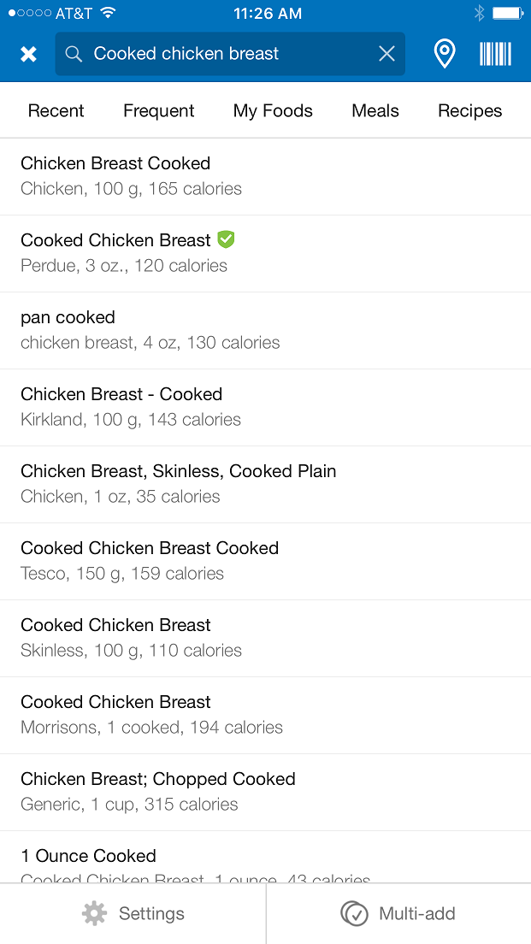The image size is (531, 944).
Task: Open the My Foods tab
Action: tap(273, 110)
